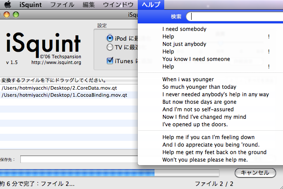
Task: Choose 'I never needed anybody's help' item
Action: pos(211,94)
